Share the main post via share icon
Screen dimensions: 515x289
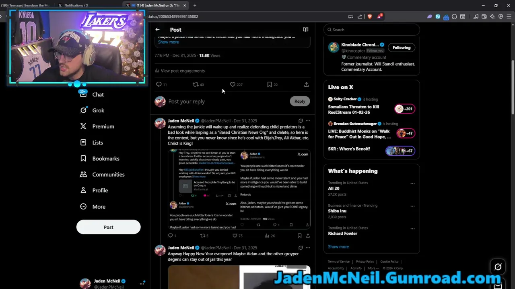(306, 84)
